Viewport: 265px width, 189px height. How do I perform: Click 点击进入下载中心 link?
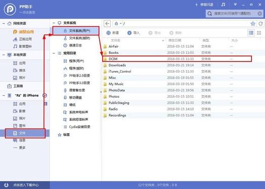26,185
